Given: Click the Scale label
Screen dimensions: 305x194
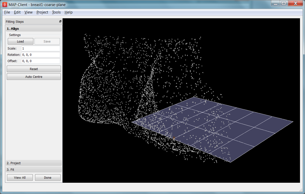Looking at the screenshot, I should pos(12,48).
